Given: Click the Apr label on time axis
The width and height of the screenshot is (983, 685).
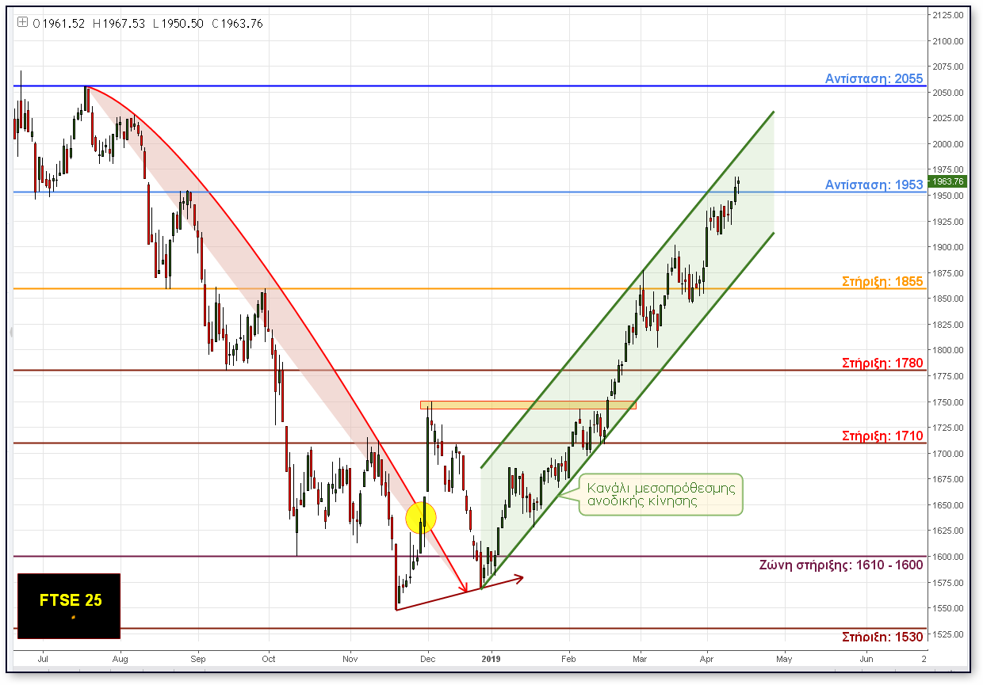Looking at the screenshot, I should click(706, 658).
